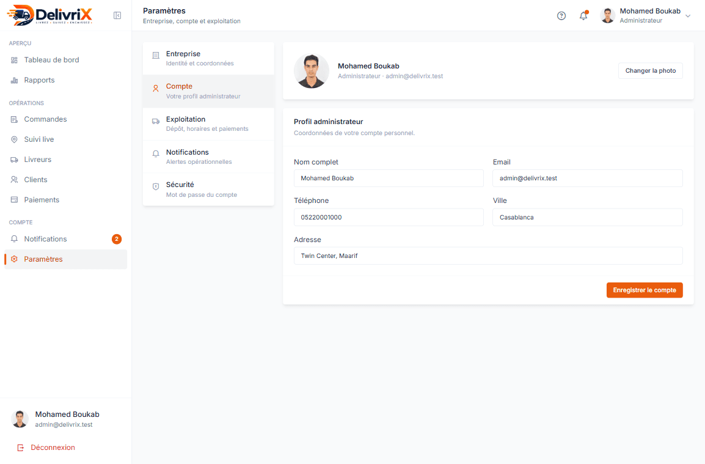
Task: Click Enregistrer le compte button
Action: 645,290
